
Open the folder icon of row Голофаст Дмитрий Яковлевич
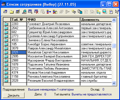(6, 24)
